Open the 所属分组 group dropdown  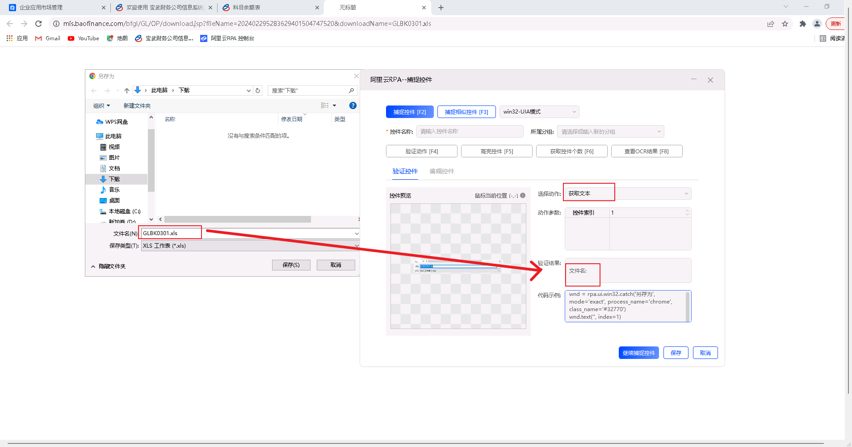pyautogui.click(x=610, y=131)
